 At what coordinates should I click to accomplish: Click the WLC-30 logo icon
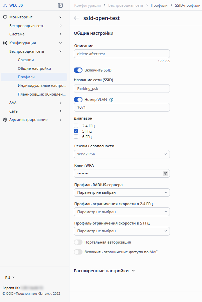[5, 5]
